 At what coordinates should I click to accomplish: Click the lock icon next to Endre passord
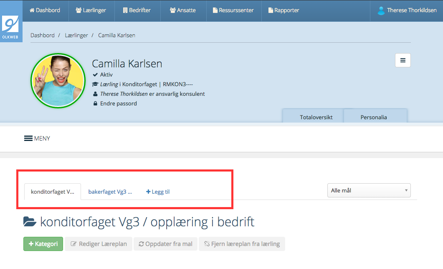click(95, 103)
